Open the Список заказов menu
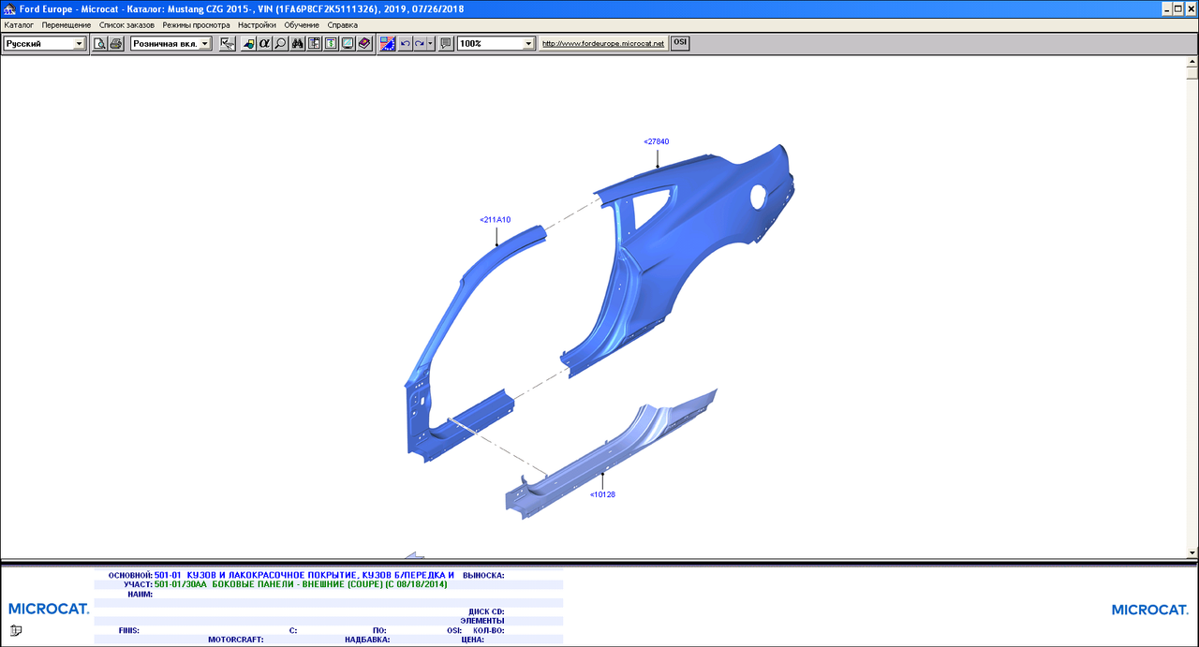 (127, 24)
